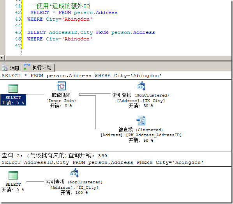Select the highlighted SELECT node in query 1
Image resolution: width=233 pixels, height=204 pixels.
(13, 100)
